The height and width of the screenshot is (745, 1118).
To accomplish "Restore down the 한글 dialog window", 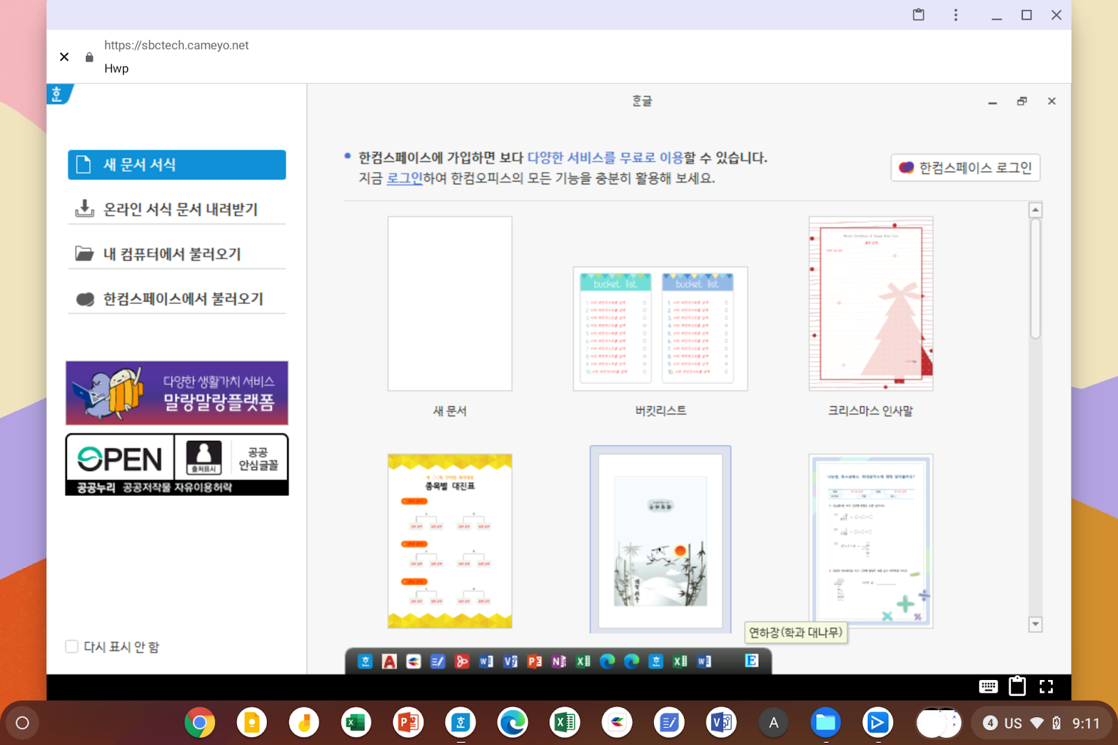I will [x=1022, y=101].
